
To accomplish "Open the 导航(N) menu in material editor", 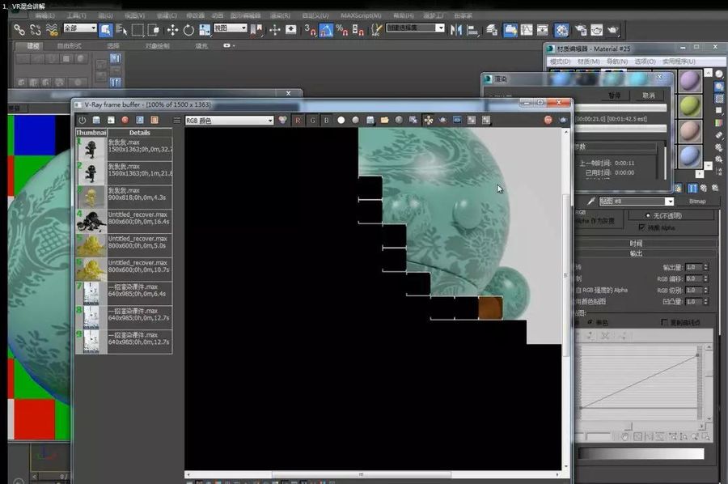I will [x=617, y=62].
